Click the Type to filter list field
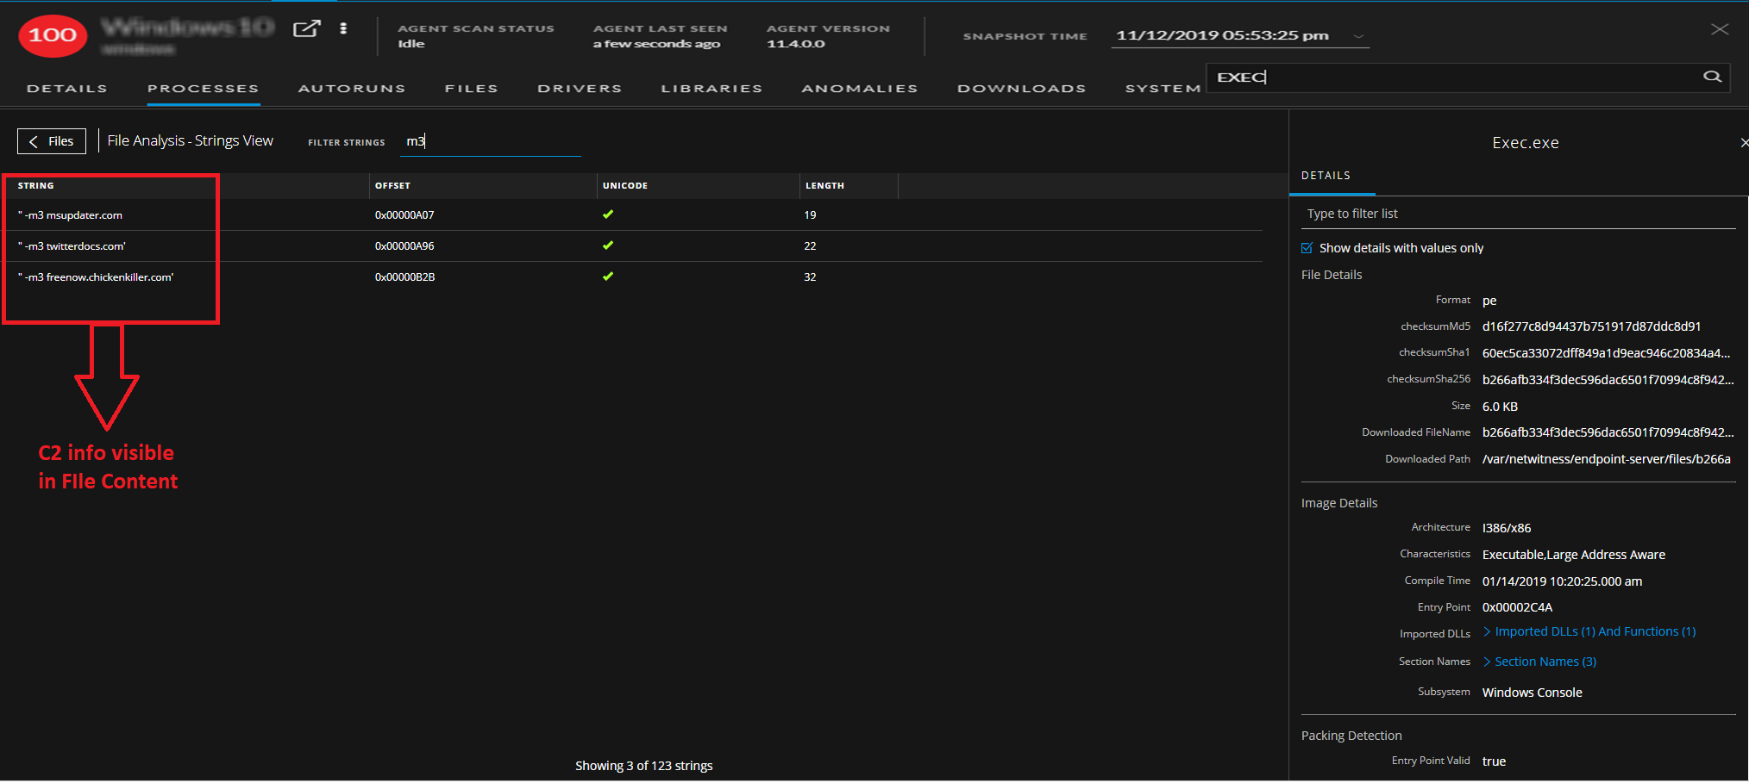1749x783 pixels. (x=1518, y=214)
